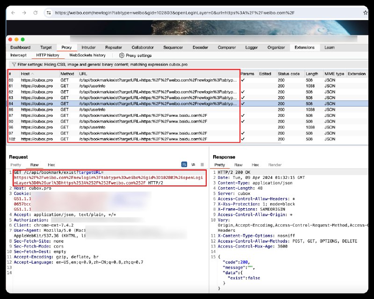Toggle non-printable characters \n icon
Viewport: 374px width, 299px height.
(193, 165)
